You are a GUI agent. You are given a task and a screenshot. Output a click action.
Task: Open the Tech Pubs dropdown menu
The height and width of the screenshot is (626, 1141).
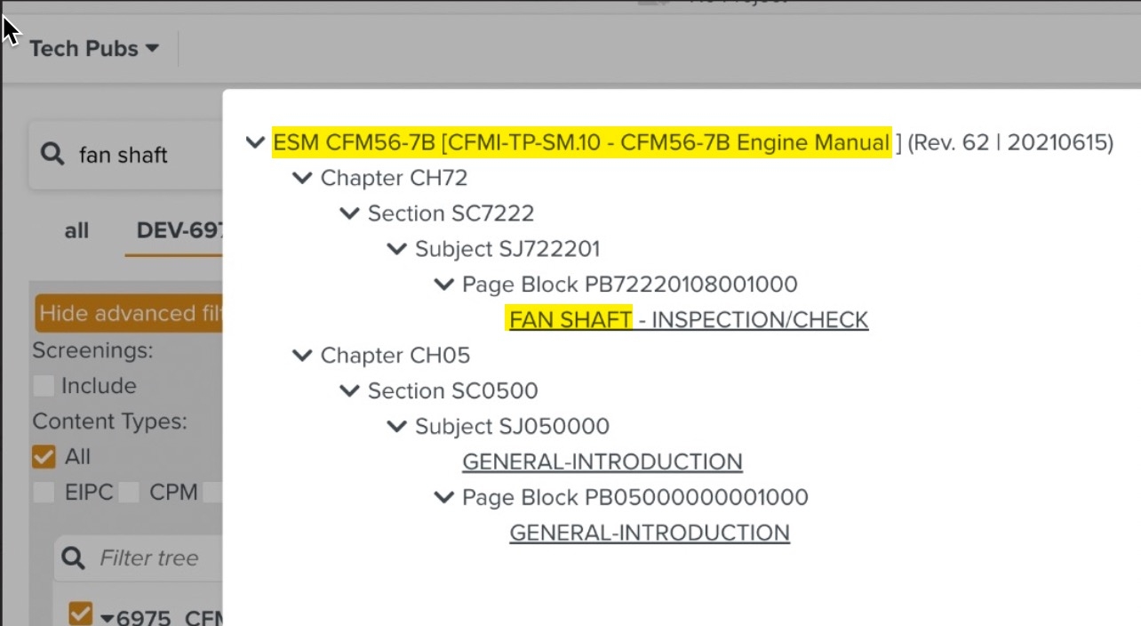93,49
